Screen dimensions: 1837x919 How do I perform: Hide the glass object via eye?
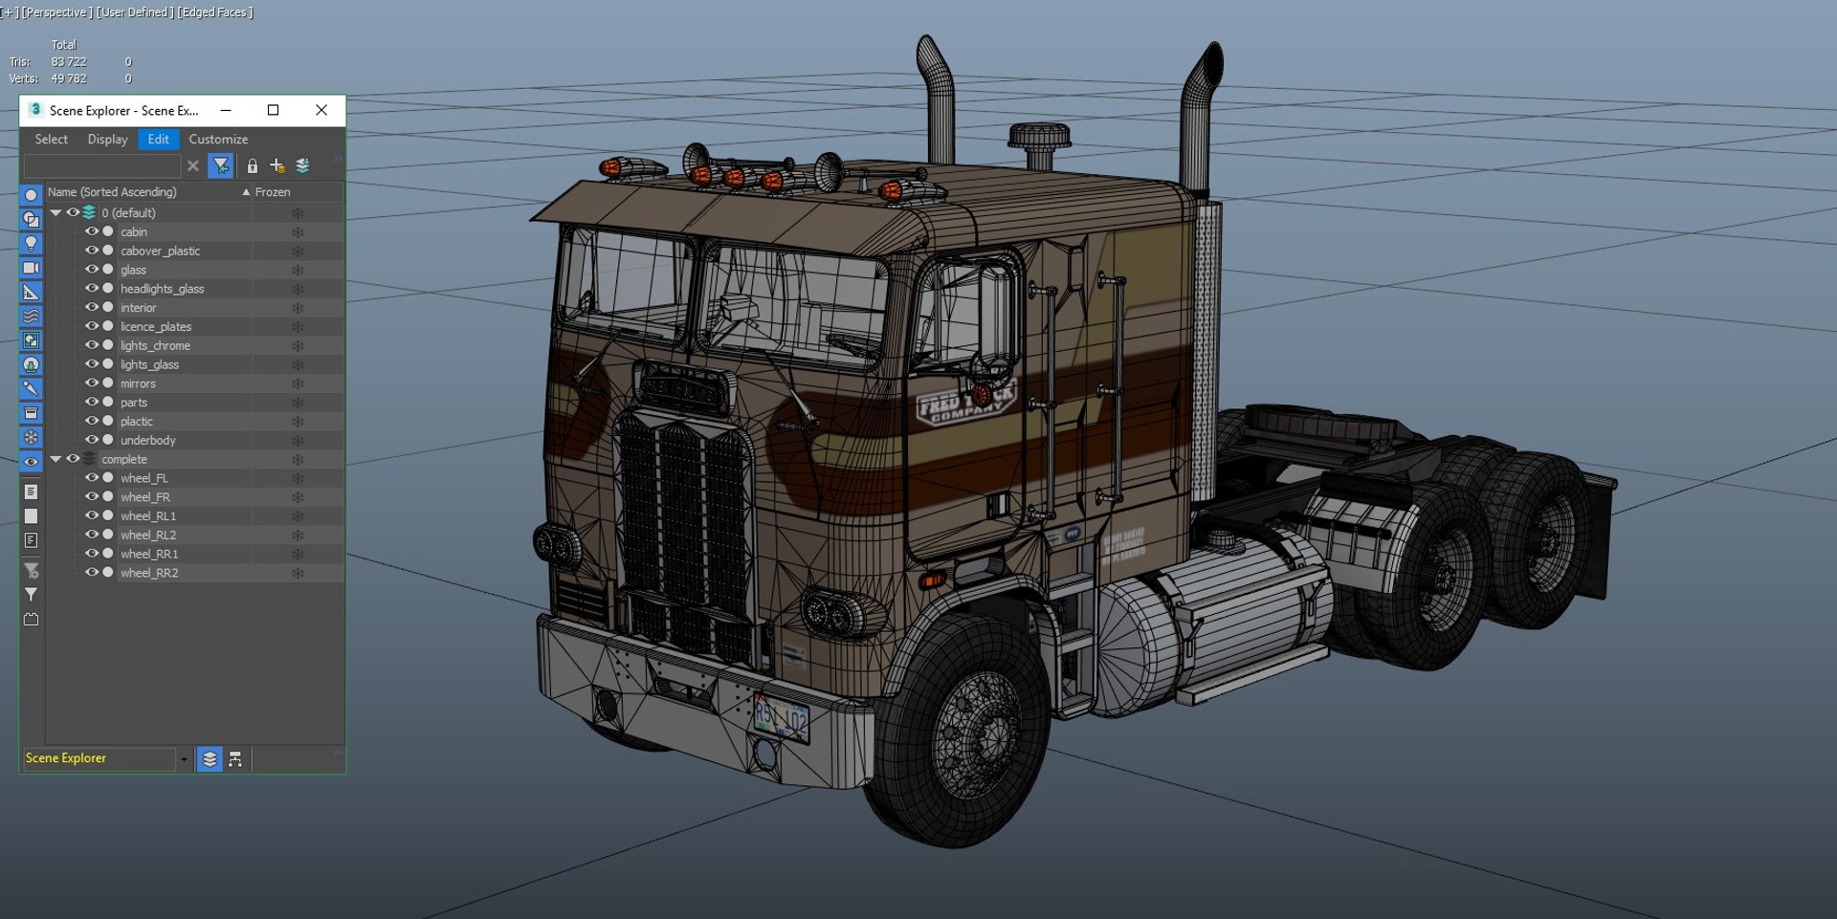click(x=92, y=270)
